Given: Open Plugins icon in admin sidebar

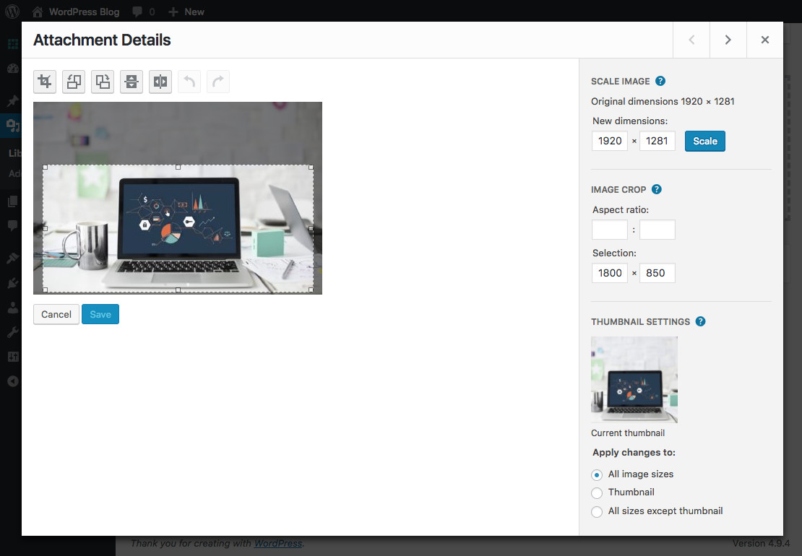Looking at the screenshot, I should coord(12,282).
